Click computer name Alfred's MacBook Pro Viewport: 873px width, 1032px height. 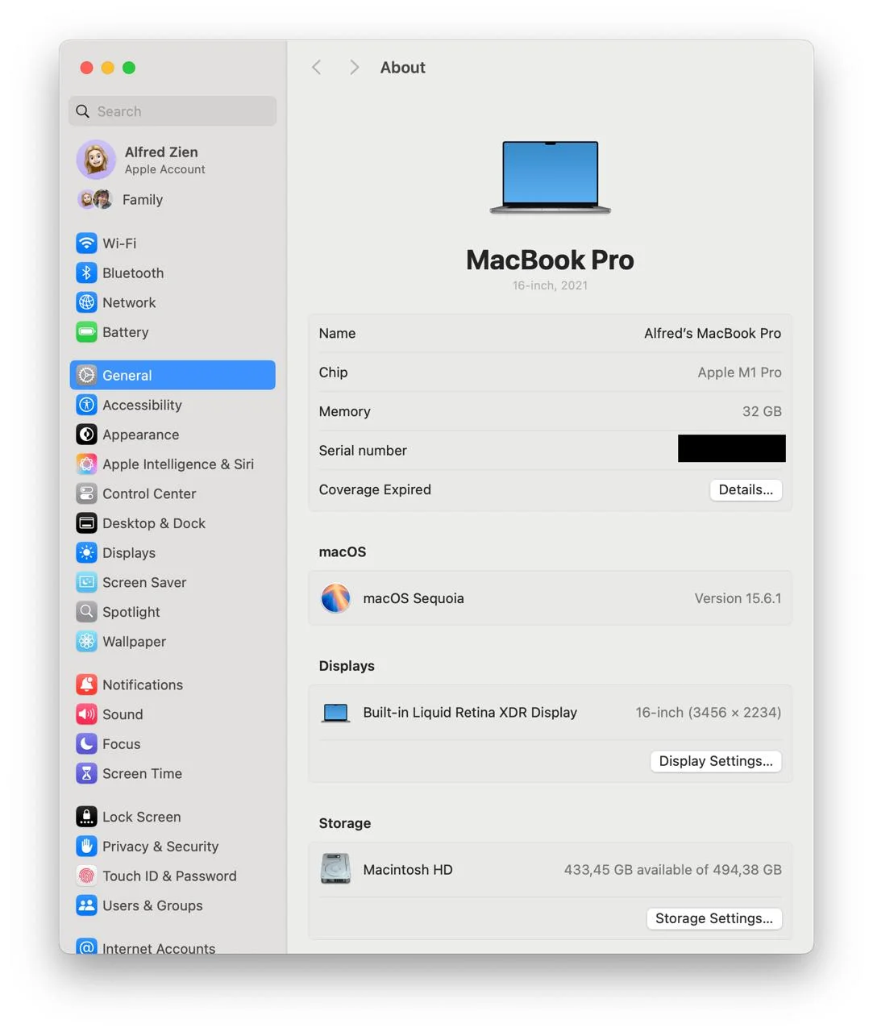[x=713, y=333]
